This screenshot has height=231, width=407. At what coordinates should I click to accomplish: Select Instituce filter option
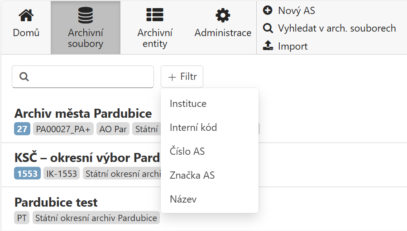pyautogui.click(x=188, y=104)
